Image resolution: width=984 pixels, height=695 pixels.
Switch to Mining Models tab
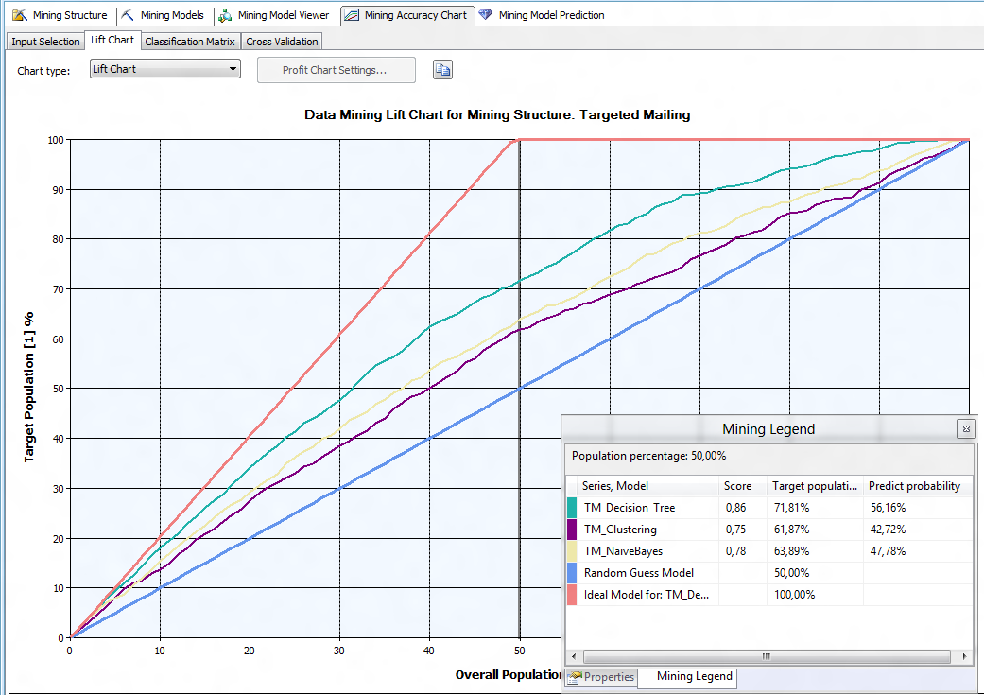[164, 15]
